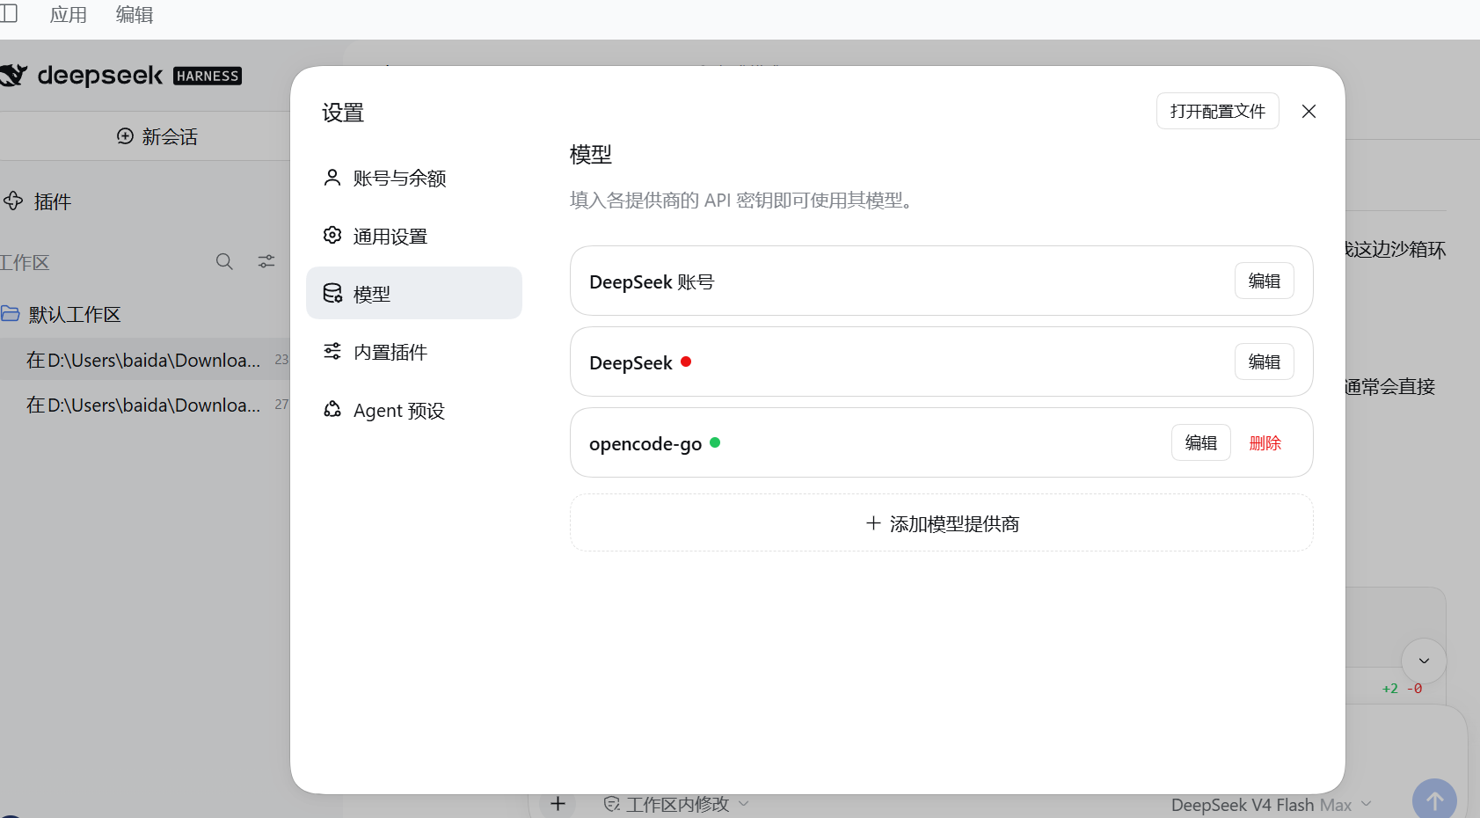Click the scroll-down chevron button in chat
1480x818 pixels.
pyautogui.click(x=1424, y=661)
